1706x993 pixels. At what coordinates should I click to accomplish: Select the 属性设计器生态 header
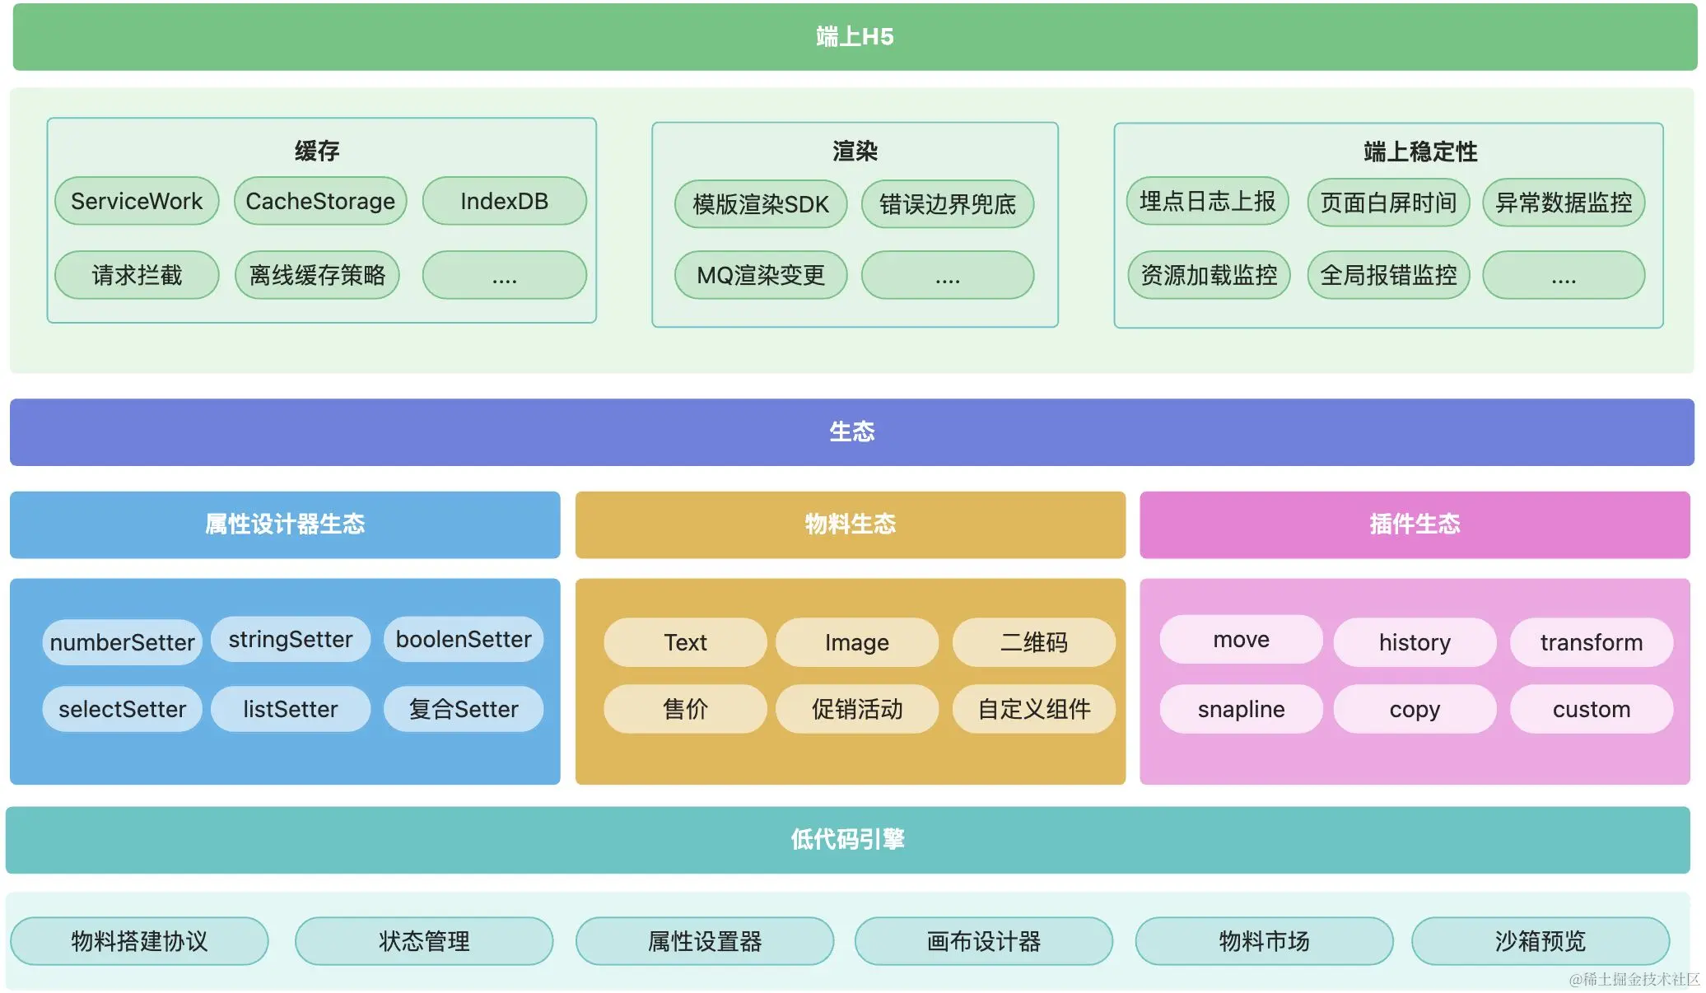(285, 524)
